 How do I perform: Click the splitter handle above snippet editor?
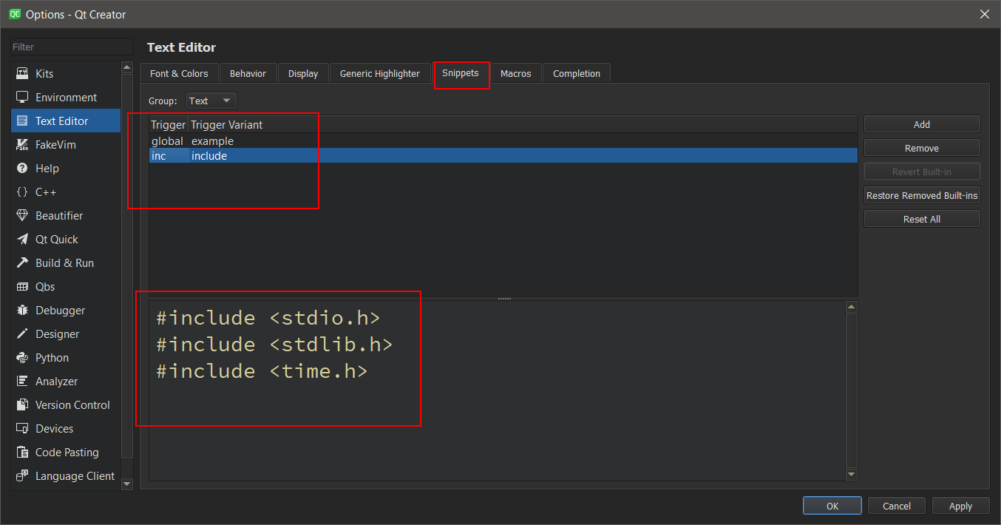(x=504, y=298)
